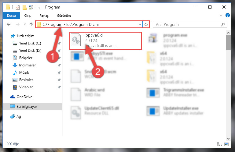Switch to large thumbnails view icon
Screen dimensions: 235x152
pyautogui.click(x=226, y=144)
